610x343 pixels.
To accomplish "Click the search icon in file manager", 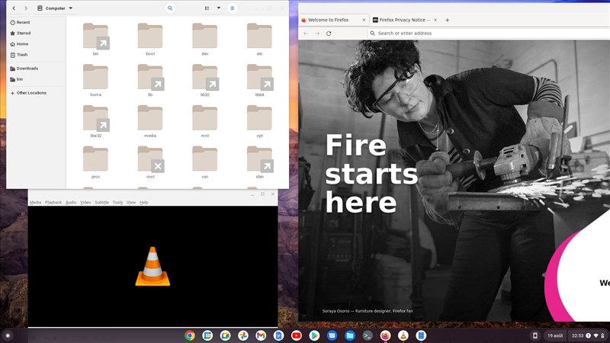I will (170, 8).
